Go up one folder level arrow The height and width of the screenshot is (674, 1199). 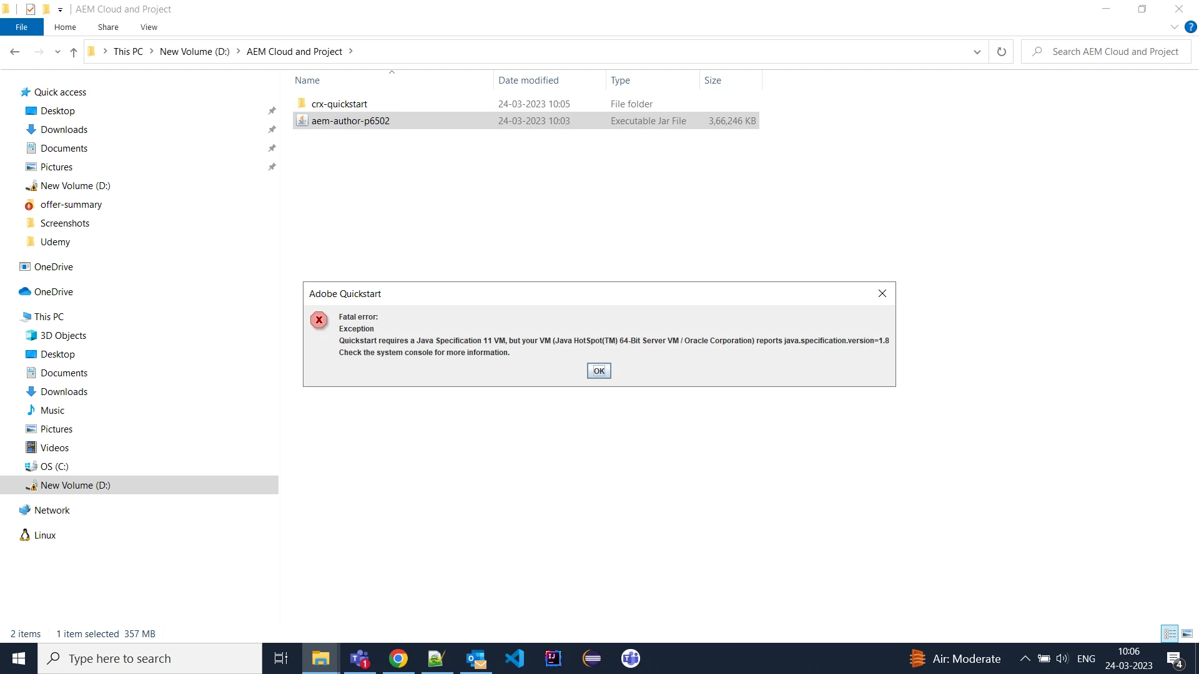tap(74, 52)
